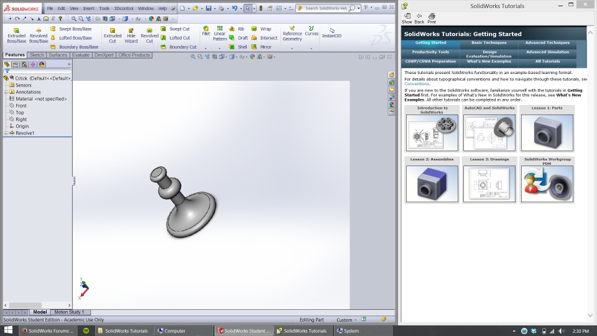
Task: Open the search options dropdown arrow
Action: [359, 8]
